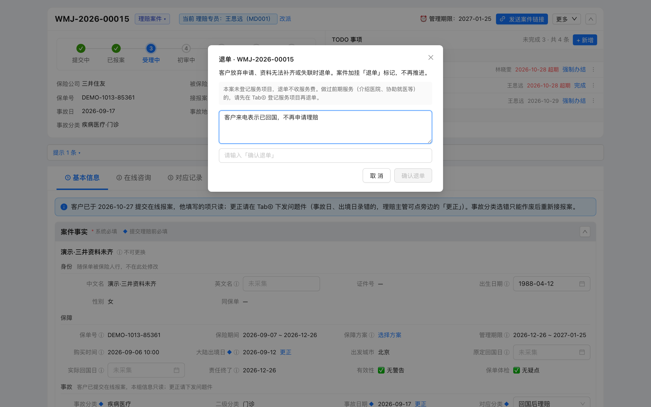Open kebab menu for 2026-10-29 TODO row

point(593,101)
